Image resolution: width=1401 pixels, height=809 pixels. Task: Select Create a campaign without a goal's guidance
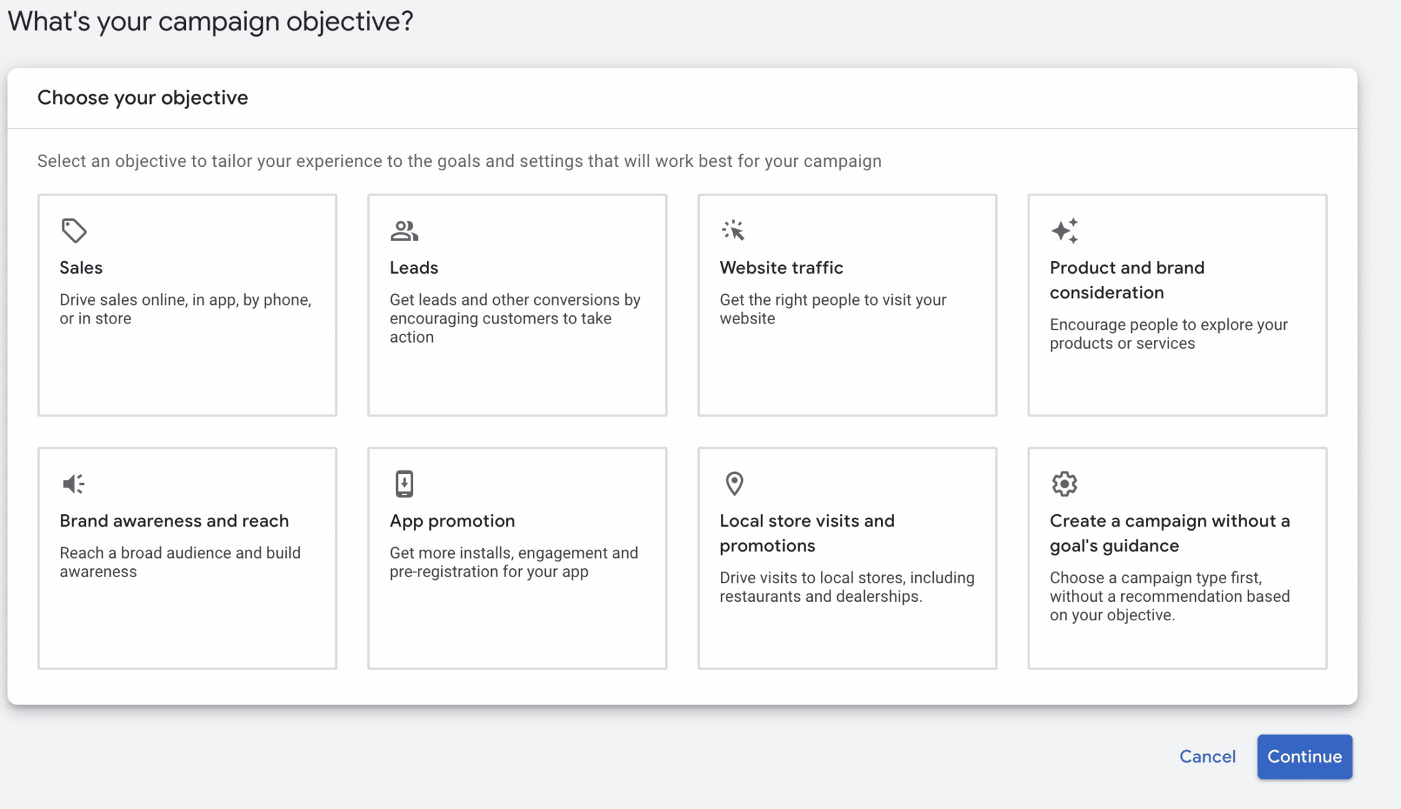pos(1170,533)
